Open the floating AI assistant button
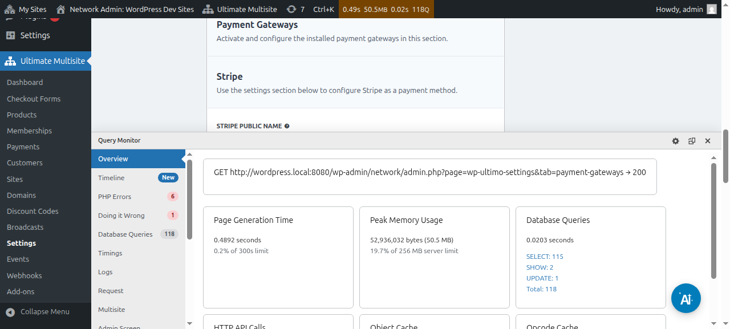The height and width of the screenshot is (329, 730). pyautogui.click(x=686, y=298)
